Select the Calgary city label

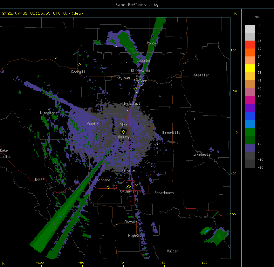[127, 191]
